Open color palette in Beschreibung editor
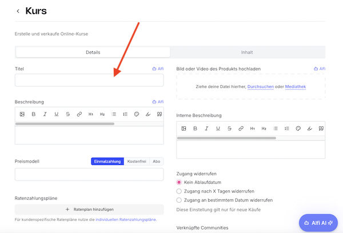This screenshot has height=233, width=343. 137,114
